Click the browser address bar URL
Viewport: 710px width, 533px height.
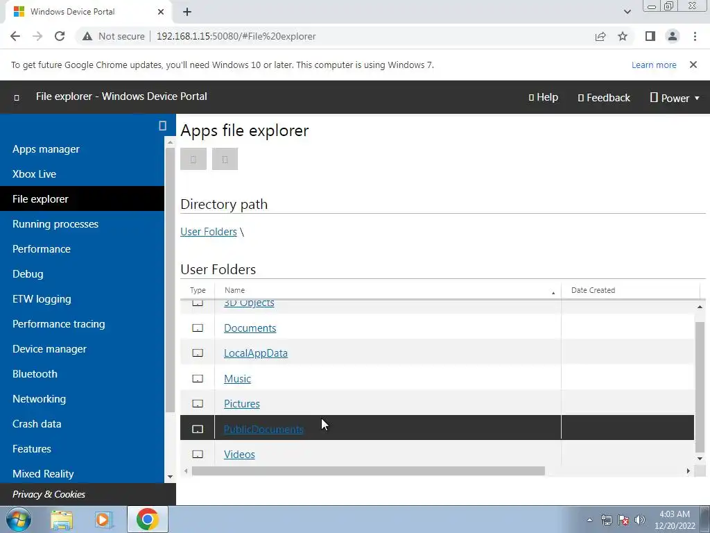[236, 36]
